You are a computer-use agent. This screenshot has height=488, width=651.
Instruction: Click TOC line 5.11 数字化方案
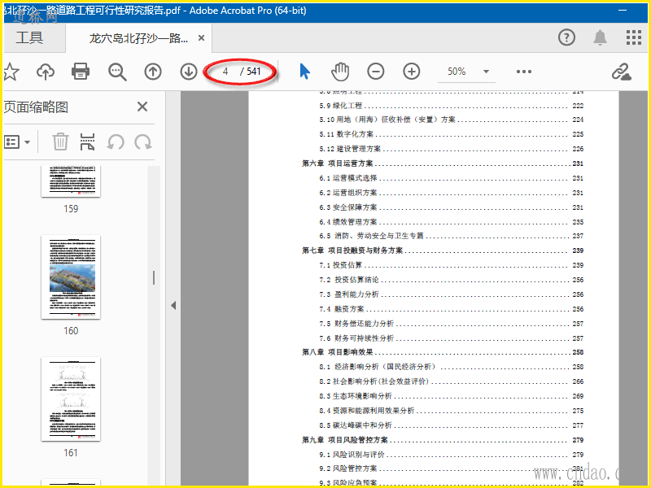(x=452, y=134)
